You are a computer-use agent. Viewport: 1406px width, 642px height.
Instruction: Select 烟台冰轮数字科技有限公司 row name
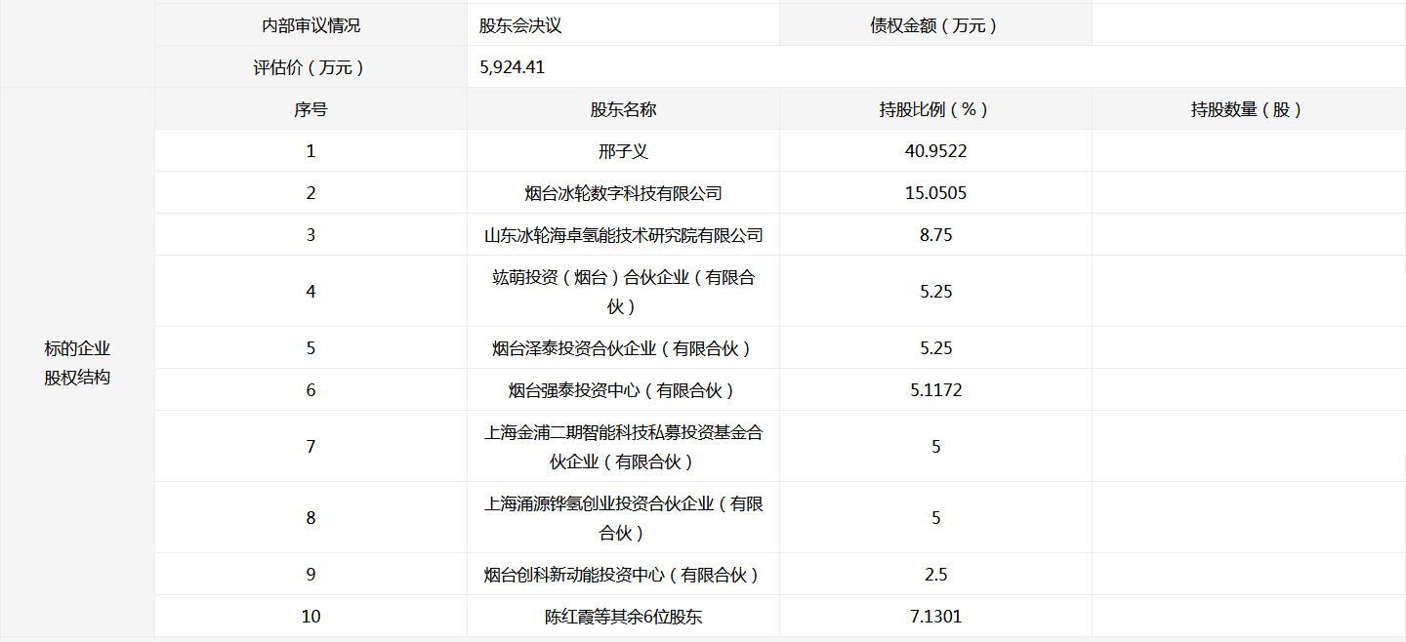pos(623,193)
